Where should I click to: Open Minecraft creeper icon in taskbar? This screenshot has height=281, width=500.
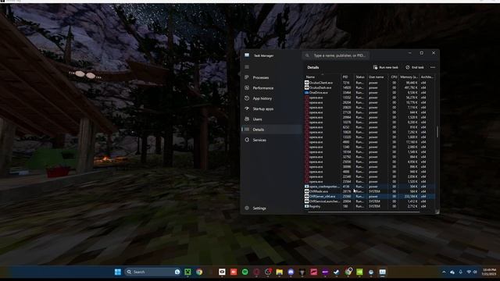[x=187, y=272]
